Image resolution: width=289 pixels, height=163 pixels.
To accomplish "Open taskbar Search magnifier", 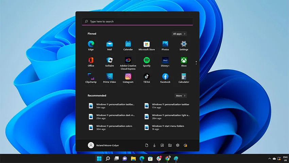I will pyautogui.click(x=108, y=159).
